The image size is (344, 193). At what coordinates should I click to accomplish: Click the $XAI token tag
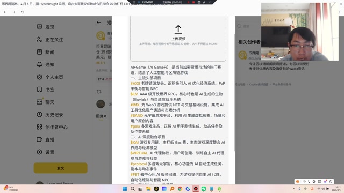pyautogui.click(x=134, y=142)
